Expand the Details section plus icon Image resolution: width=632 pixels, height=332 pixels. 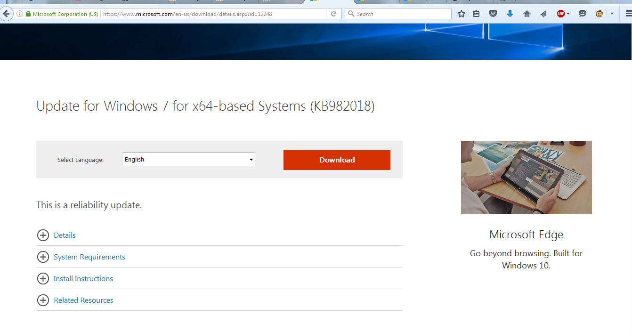43,235
